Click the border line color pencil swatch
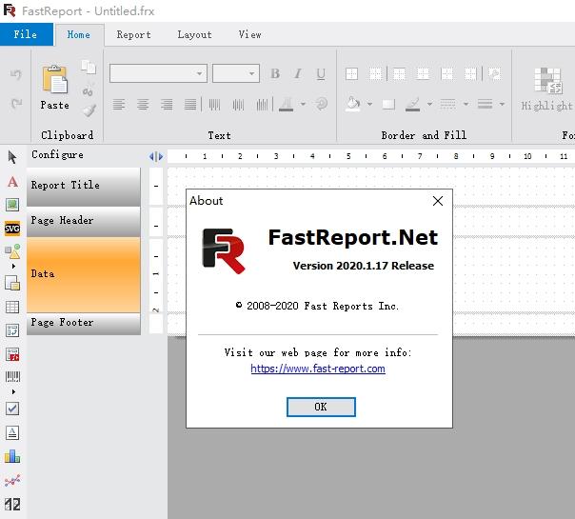The image size is (575, 519). [x=412, y=105]
